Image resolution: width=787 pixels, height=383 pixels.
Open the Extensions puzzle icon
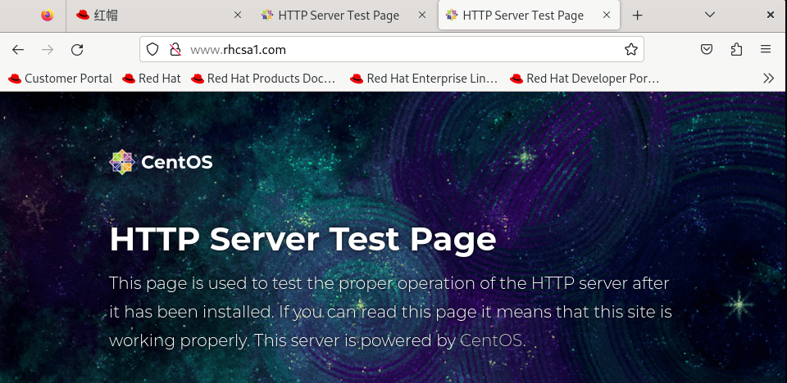[736, 49]
